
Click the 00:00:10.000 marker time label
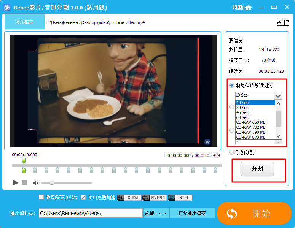24,155
